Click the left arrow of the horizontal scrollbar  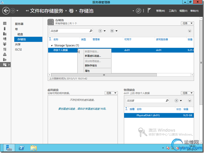(x=49, y=75)
